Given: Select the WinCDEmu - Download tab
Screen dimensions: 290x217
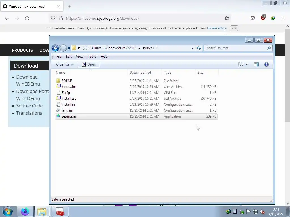Looking at the screenshot, I should (32, 6).
